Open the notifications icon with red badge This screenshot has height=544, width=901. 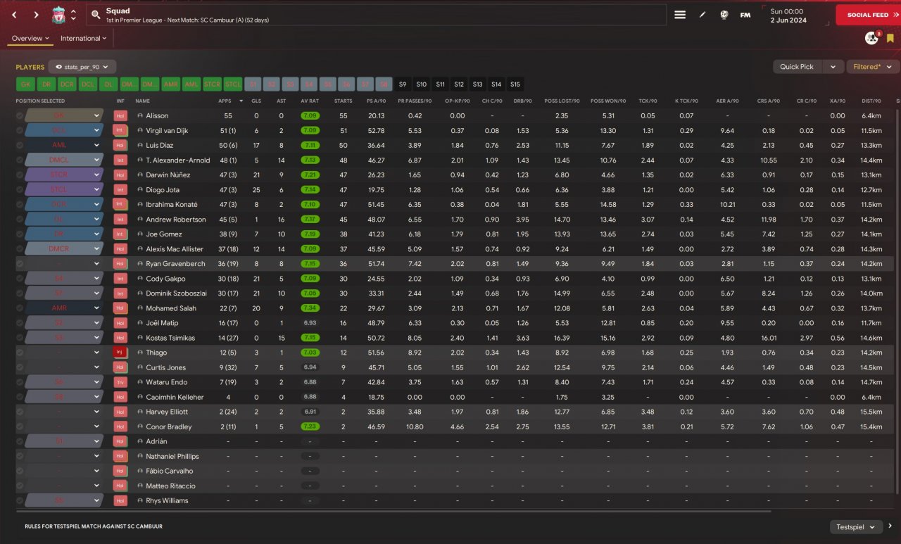(x=872, y=38)
